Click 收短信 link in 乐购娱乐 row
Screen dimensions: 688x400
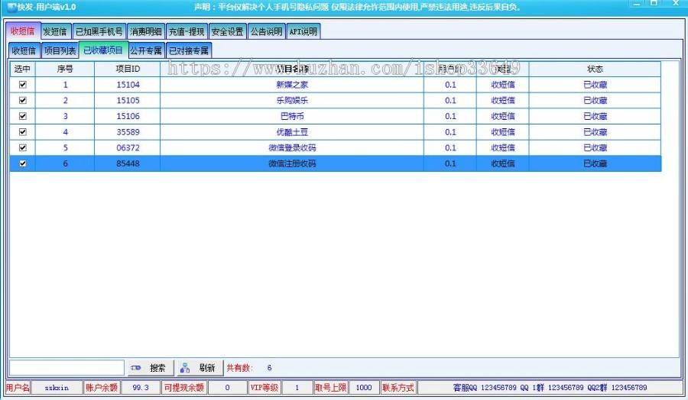[x=502, y=101]
